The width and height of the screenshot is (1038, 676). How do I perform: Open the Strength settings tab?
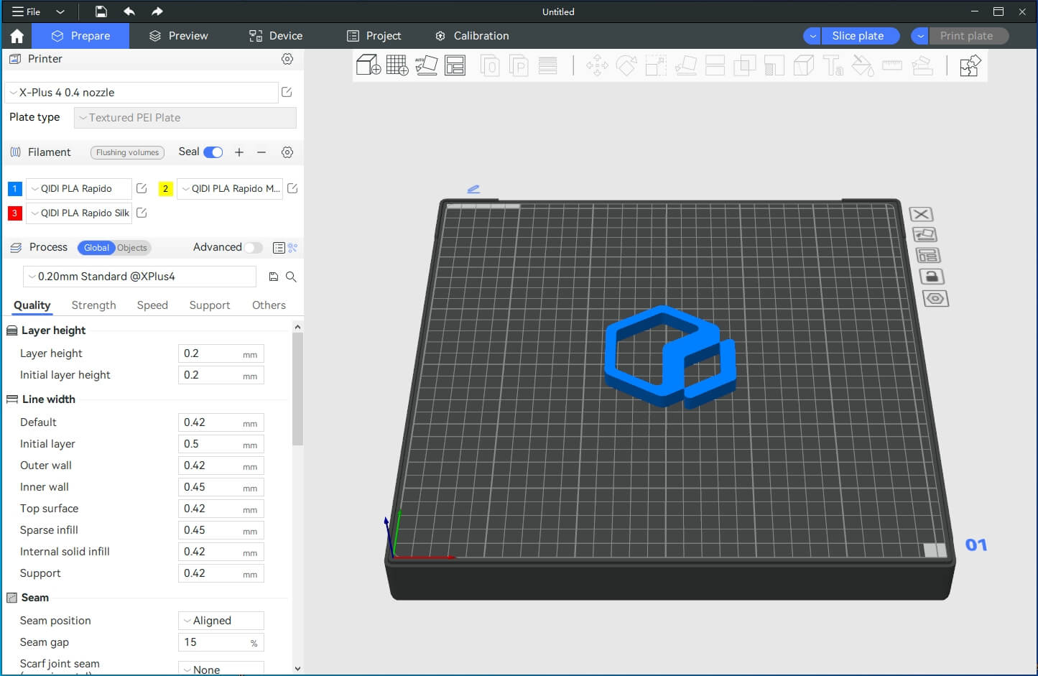93,305
